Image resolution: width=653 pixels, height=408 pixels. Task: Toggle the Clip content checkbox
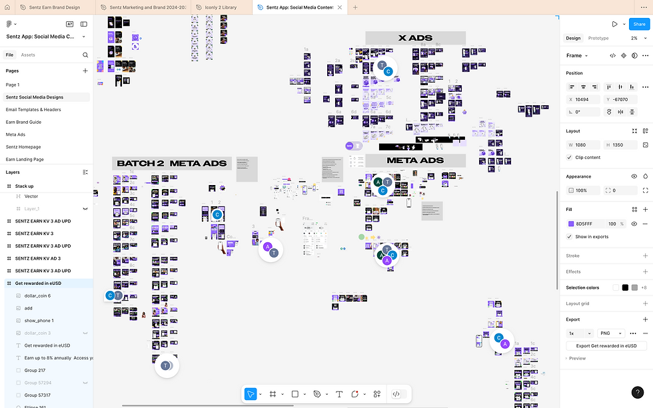(569, 157)
